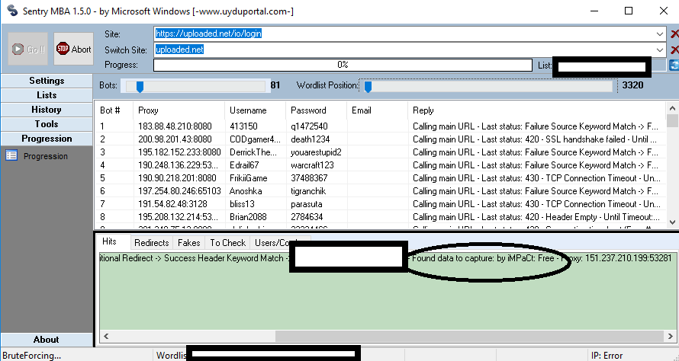
Task: Select proxy cell 190.90.218.201:8080
Action: 177,178
